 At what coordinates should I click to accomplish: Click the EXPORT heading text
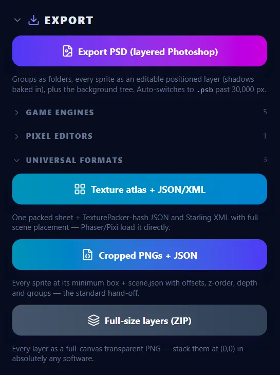tap(69, 21)
